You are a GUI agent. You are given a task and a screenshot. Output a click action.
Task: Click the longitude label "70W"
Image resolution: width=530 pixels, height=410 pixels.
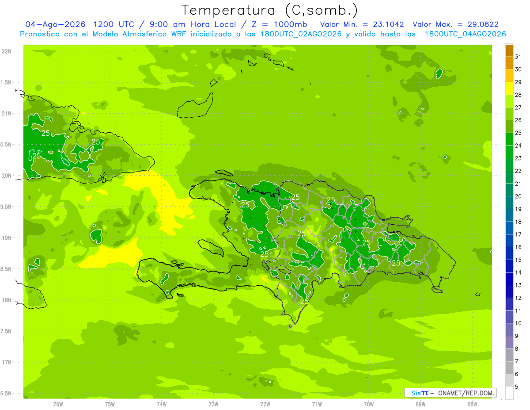[369, 404]
